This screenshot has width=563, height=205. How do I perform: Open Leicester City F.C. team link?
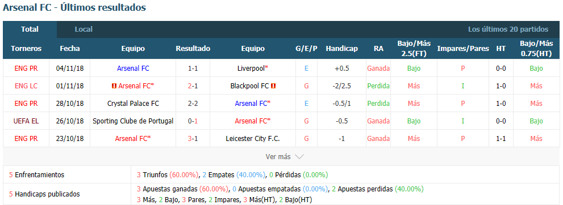coord(253,138)
